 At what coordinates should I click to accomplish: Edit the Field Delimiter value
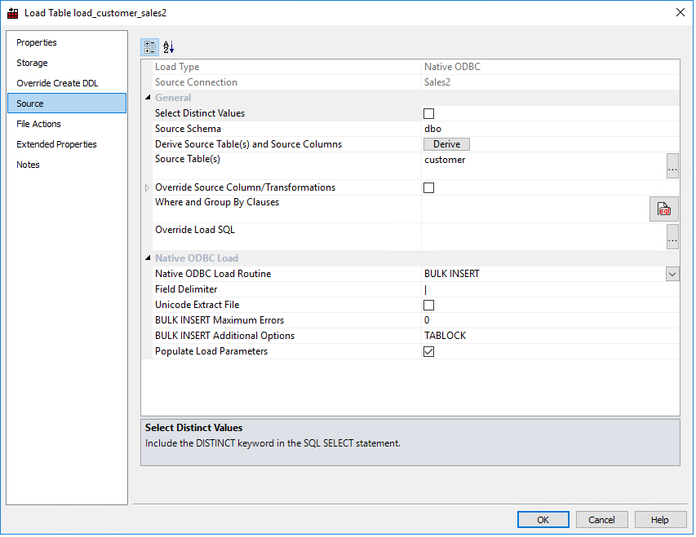(x=551, y=289)
